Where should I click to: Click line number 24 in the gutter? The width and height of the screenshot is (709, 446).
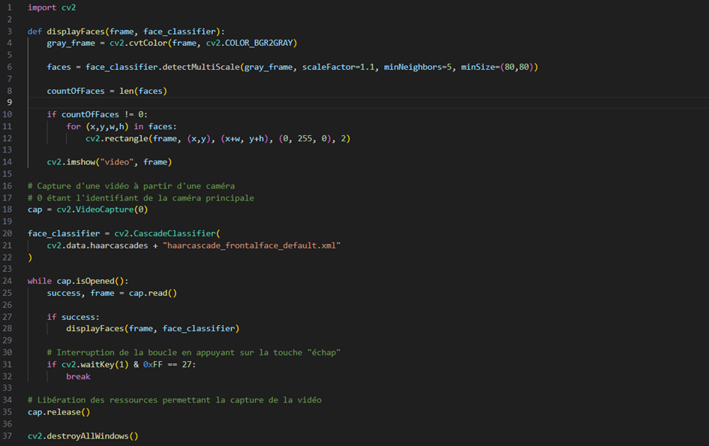(8, 281)
